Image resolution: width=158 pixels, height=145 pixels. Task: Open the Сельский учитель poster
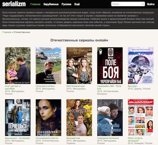(48, 66)
